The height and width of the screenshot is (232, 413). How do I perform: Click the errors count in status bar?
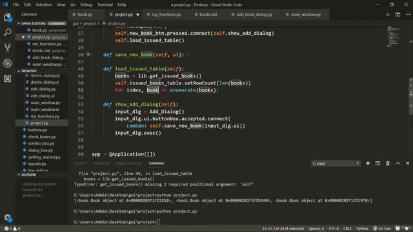tap(8, 229)
